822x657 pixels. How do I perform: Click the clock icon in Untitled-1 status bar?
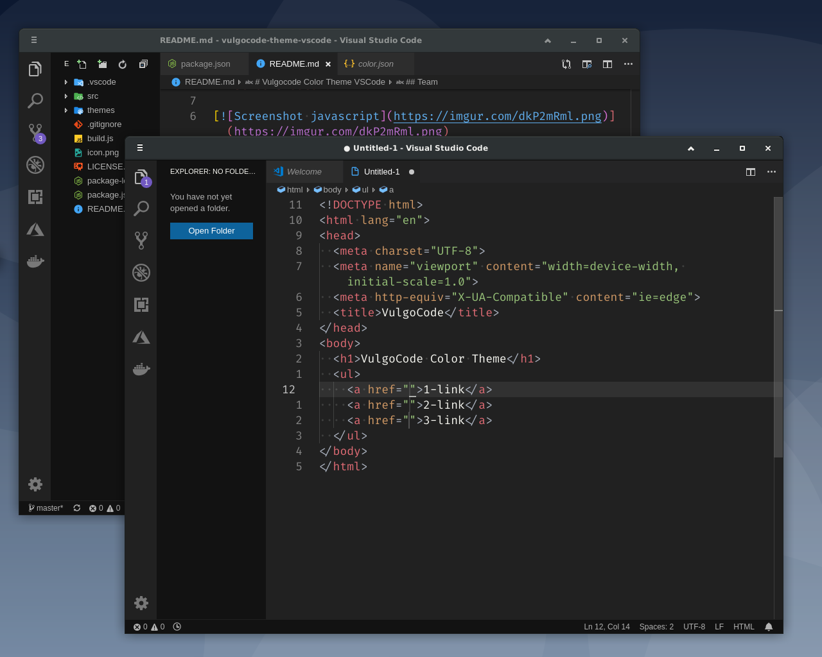[x=177, y=627]
